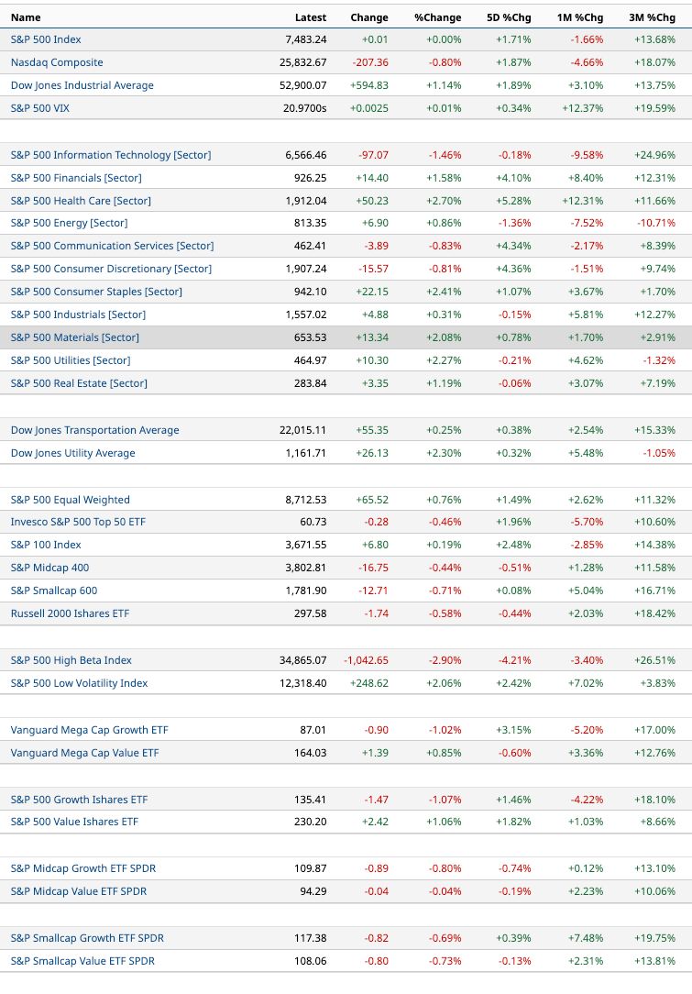Sort by the Change column header
This screenshot has width=692, height=994.
(x=369, y=17)
